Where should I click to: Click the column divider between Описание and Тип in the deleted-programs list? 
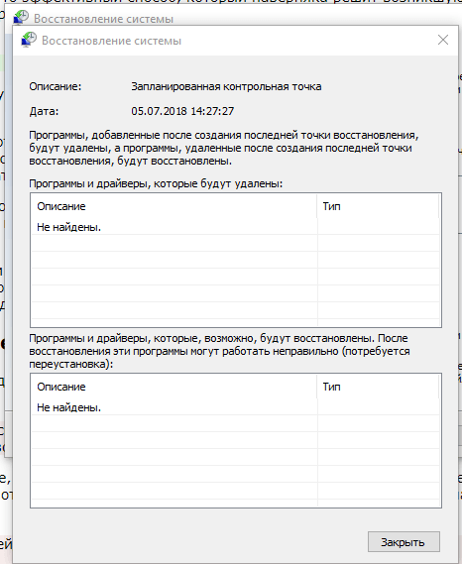pyautogui.click(x=317, y=206)
